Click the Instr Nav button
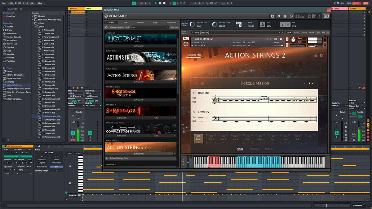 [x=174, y=27]
